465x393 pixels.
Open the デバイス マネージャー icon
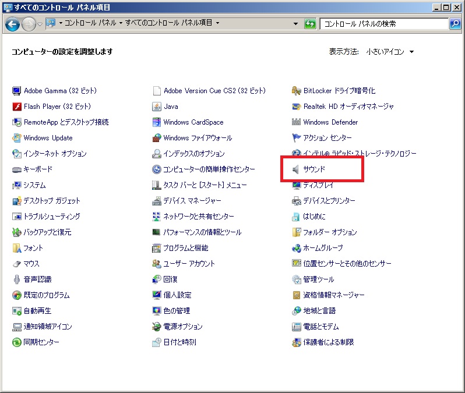(x=157, y=201)
